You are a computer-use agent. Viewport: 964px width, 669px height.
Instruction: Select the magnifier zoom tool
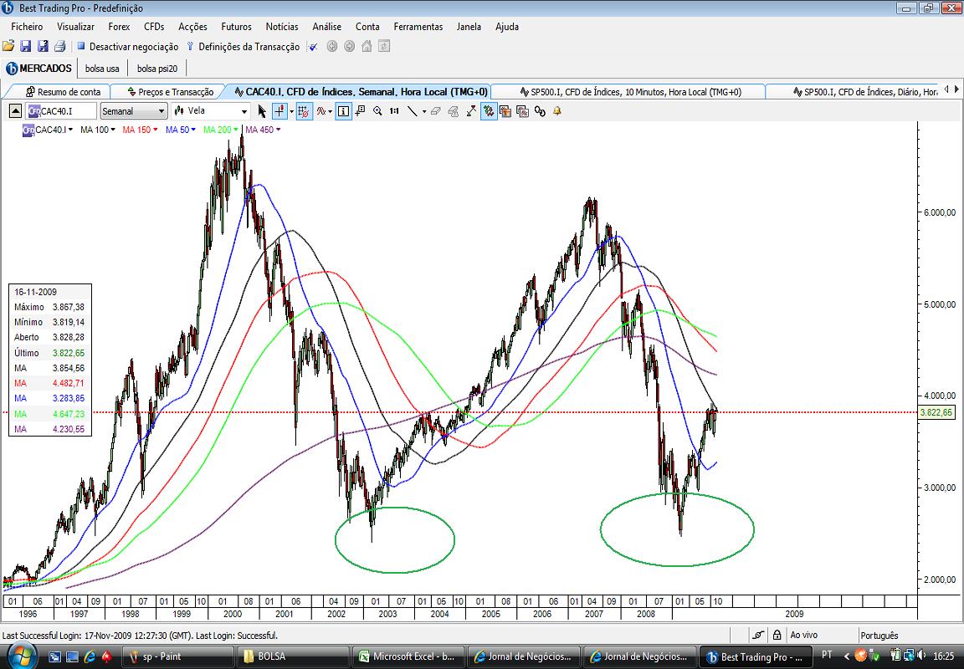click(x=377, y=111)
